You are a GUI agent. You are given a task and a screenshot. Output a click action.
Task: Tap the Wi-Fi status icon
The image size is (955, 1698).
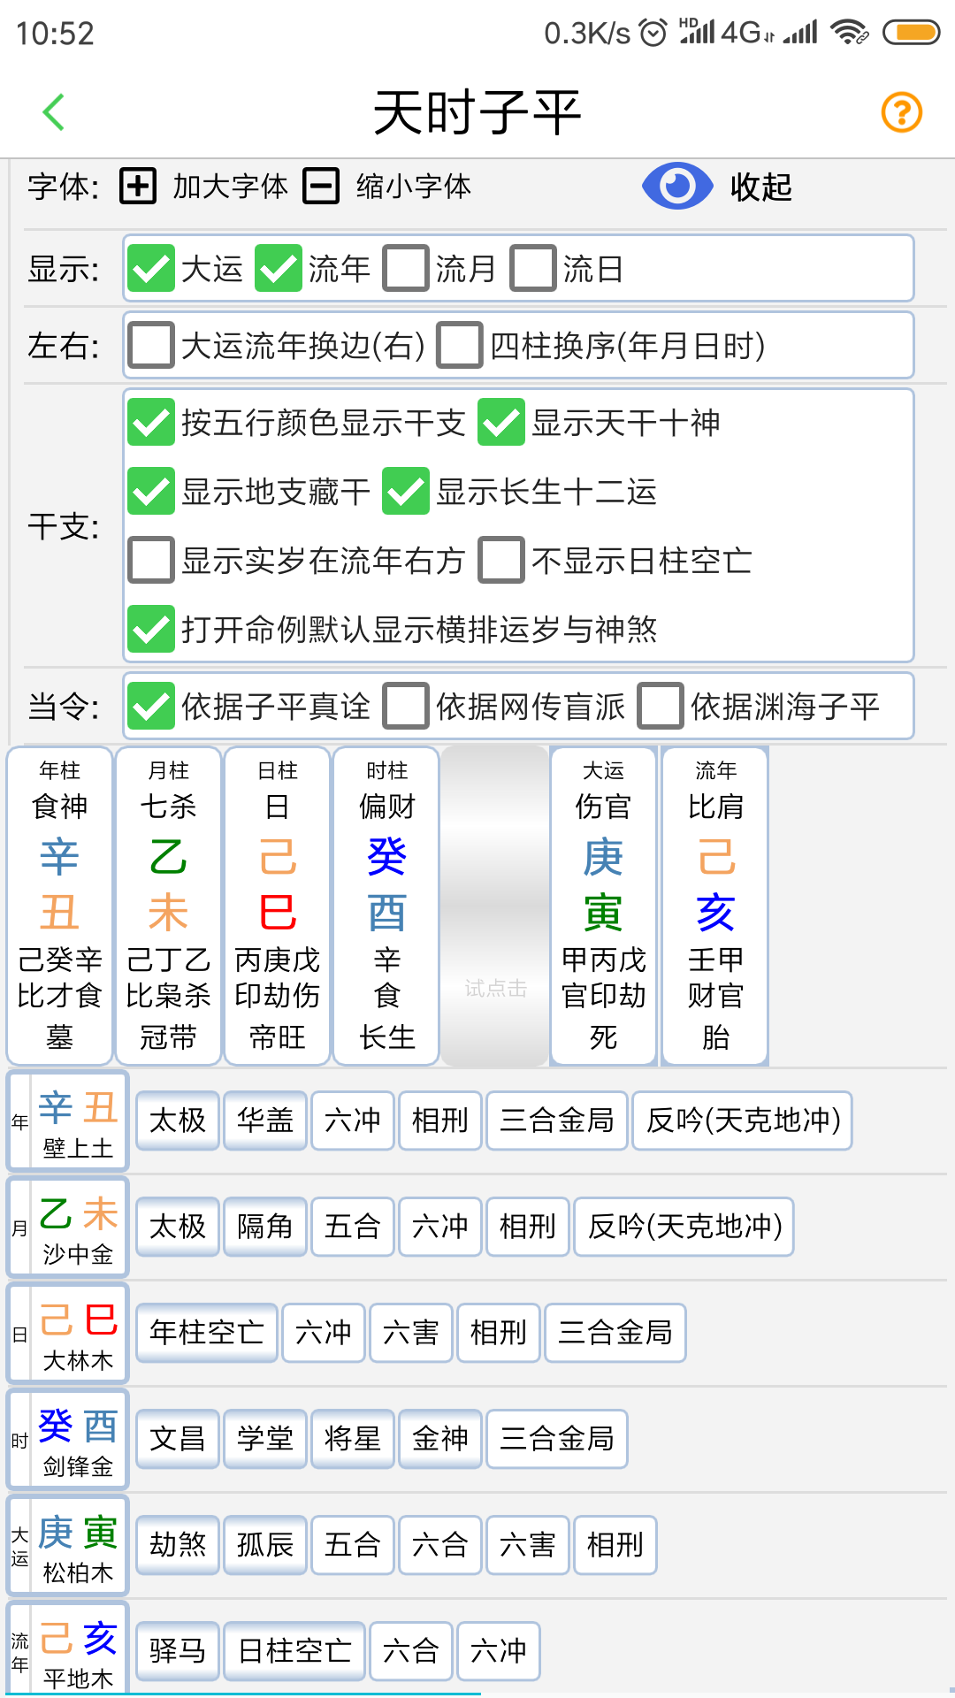[x=849, y=33]
